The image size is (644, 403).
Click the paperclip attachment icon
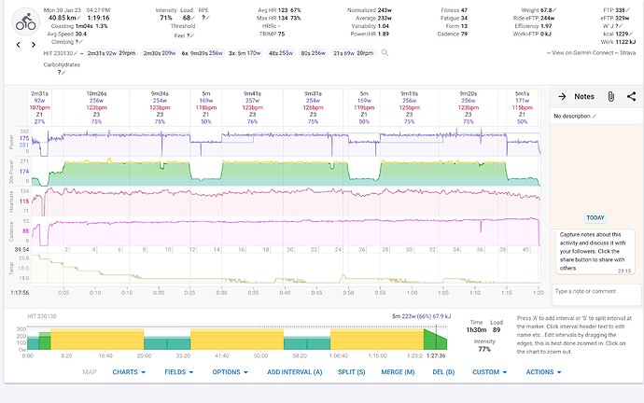[x=609, y=96]
